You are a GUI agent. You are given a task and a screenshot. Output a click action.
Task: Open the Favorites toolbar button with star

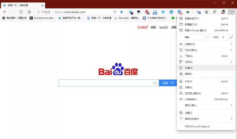(198, 12)
